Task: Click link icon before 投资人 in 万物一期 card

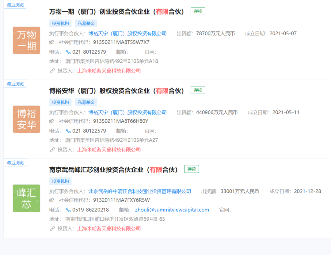Action: click(x=52, y=71)
